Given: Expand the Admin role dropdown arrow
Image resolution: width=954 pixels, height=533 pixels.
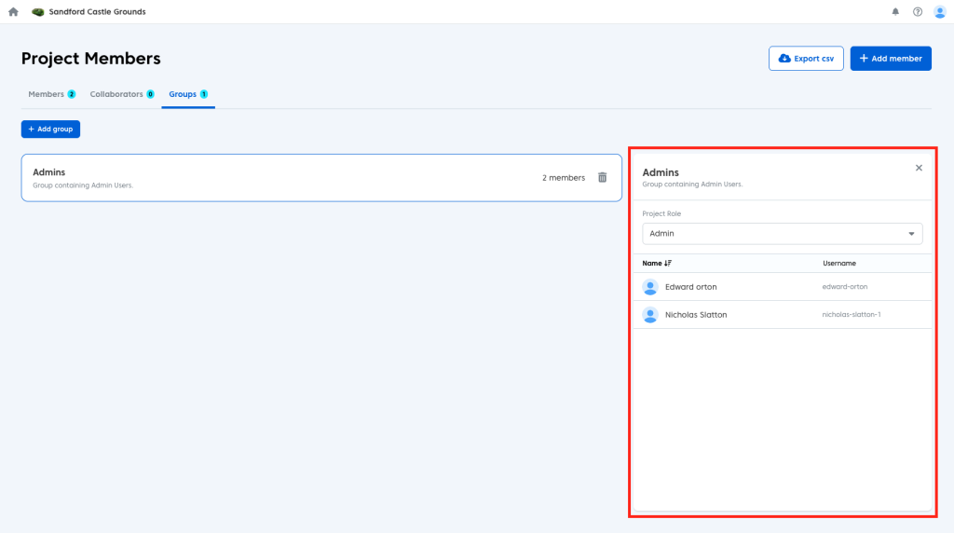Looking at the screenshot, I should (911, 234).
